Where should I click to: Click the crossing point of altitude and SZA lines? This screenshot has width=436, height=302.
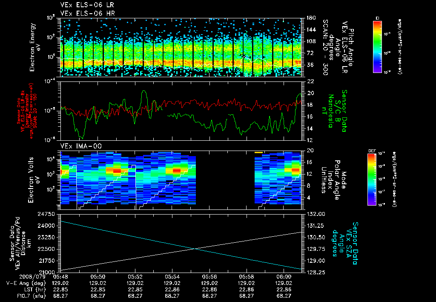194,249
